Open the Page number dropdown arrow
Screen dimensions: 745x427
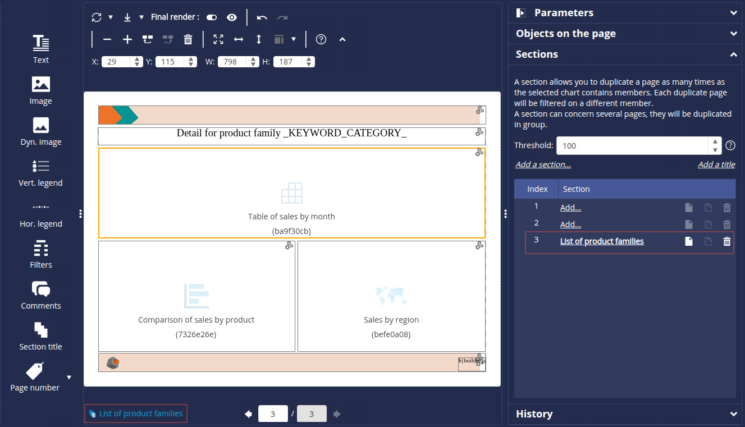point(69,377)
